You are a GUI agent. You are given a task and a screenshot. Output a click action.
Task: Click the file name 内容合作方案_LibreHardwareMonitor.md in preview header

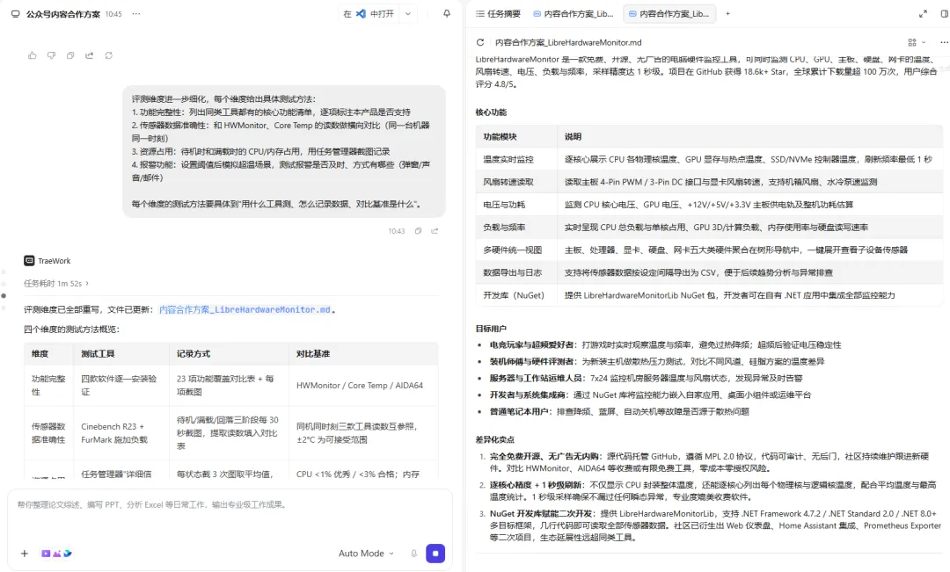[568, 42]
